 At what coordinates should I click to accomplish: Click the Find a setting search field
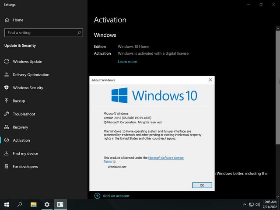tap(44, 33)
